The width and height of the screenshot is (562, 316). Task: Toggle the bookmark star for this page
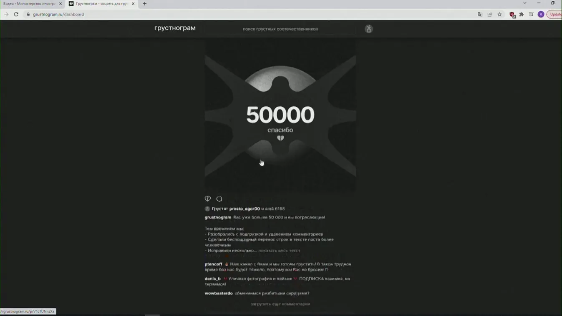pos(499,14)
